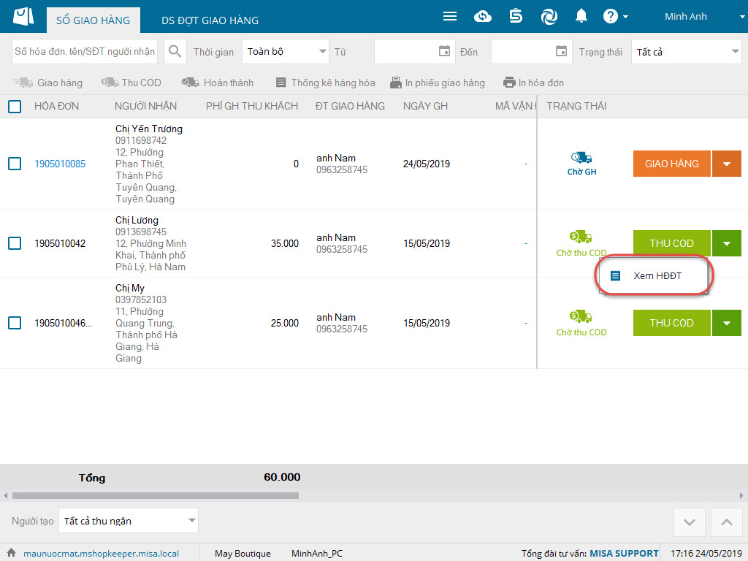Image resolution: width=748 pixels, height=561 pixels.
Task: Click the In hóa đơn printer icon
Action: click(x=509, y=83)
